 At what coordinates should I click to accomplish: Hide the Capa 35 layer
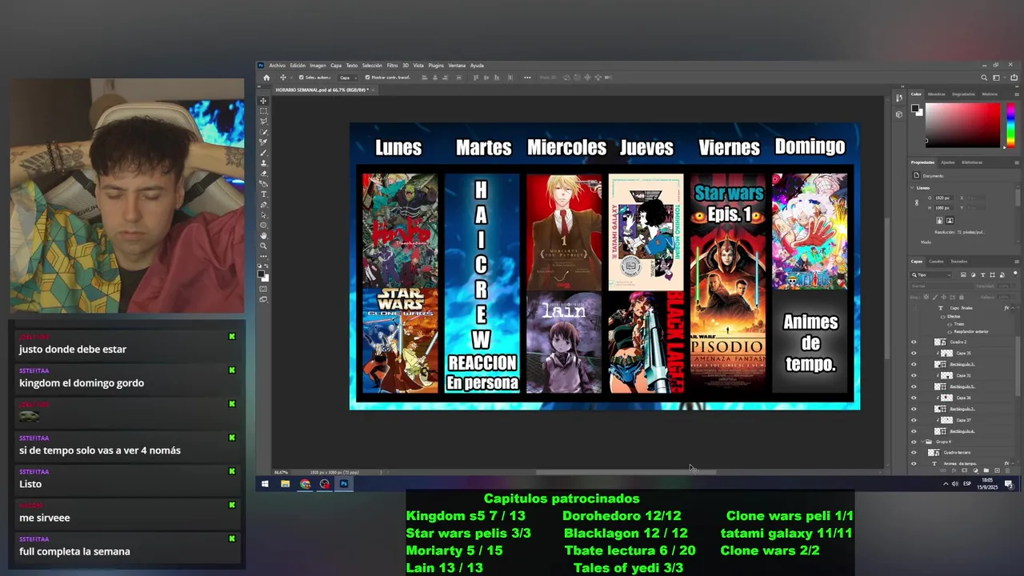tap(914, 353)
